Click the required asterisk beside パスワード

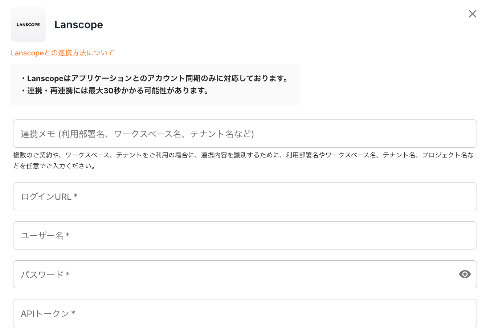(68, 274)
